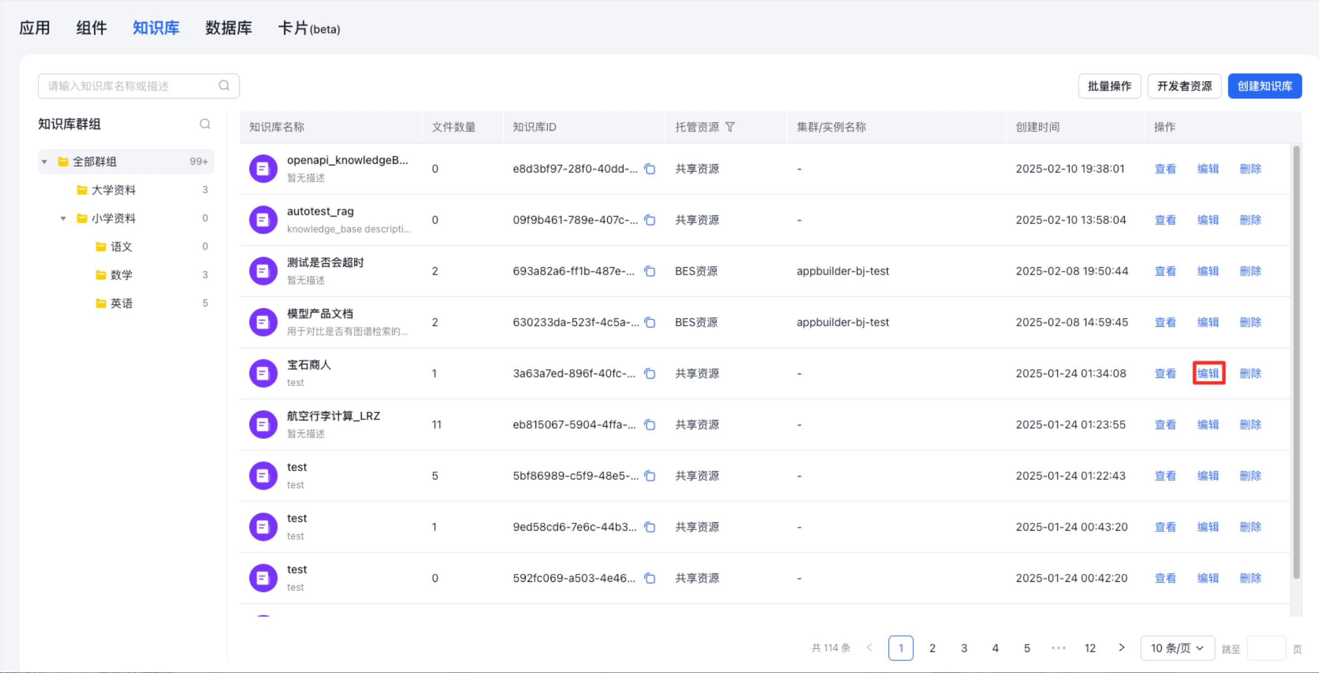Collapse the 小学资料 tree node

63,218
